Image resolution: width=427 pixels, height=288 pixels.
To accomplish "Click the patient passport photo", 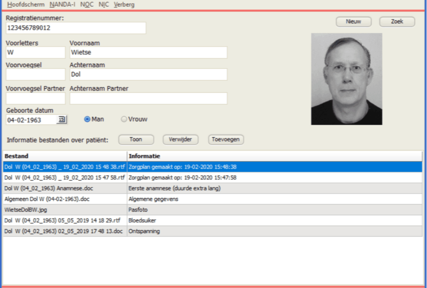I will 346,79.
